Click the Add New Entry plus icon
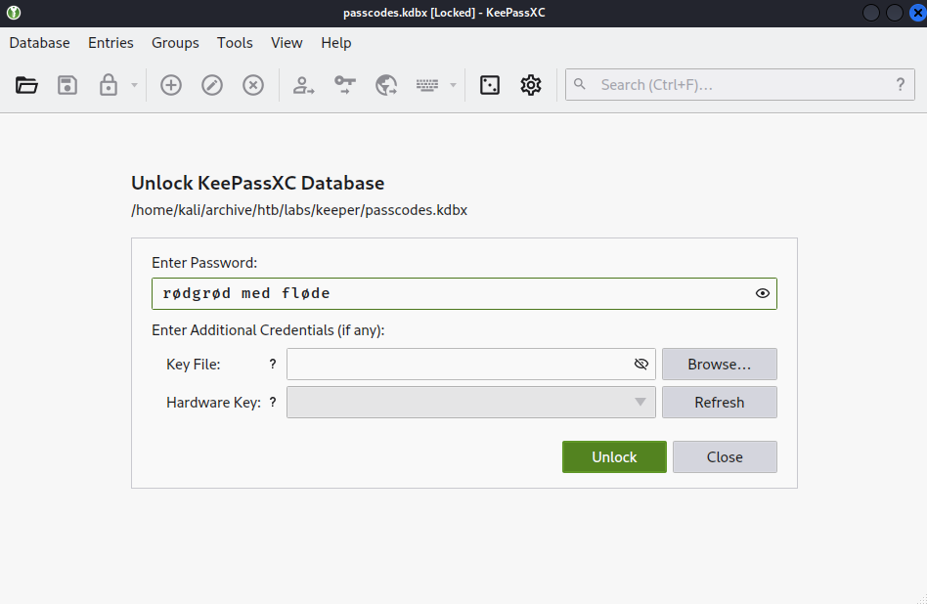The width and height of the screenshot is (927, 604). 171,85
